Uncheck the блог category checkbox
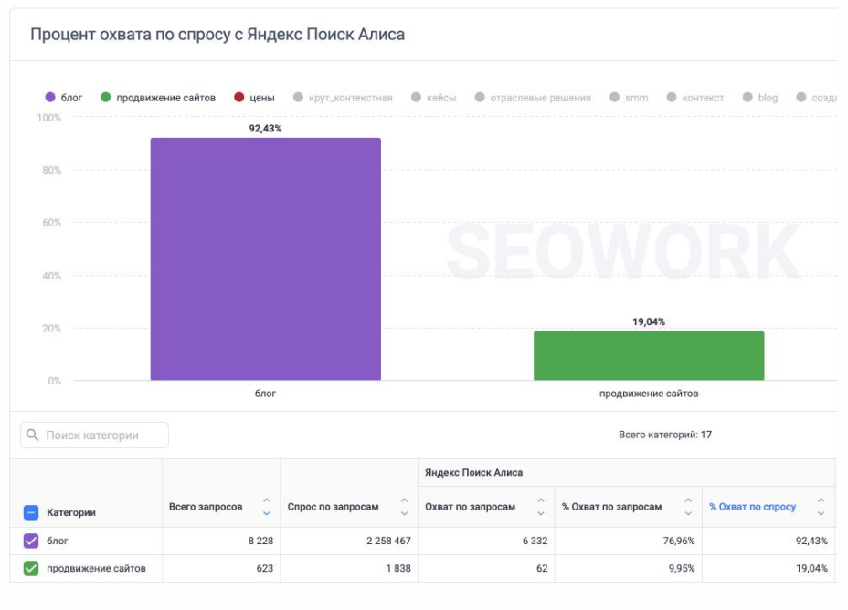This screenshot has width=848, height=610. coord(31,541)
